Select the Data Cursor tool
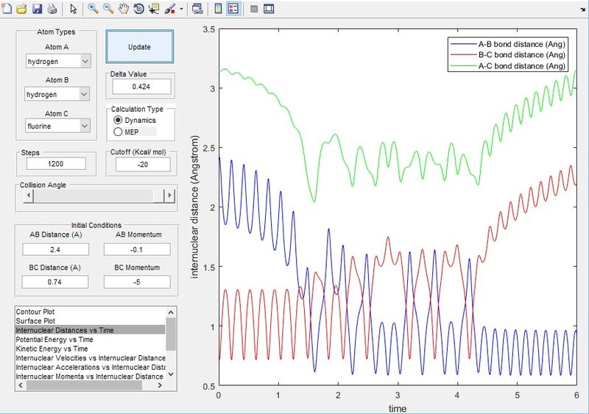Image resolution: width=589 pixels, height=414 pixels. (153, 9)
